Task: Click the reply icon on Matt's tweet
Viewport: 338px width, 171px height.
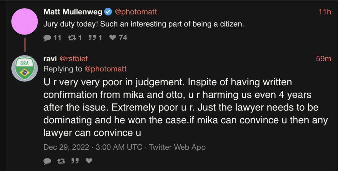Action: 48,38
